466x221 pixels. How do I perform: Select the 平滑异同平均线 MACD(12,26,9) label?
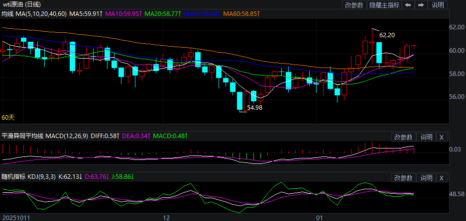pyautogui.click(x=45, y=136)
